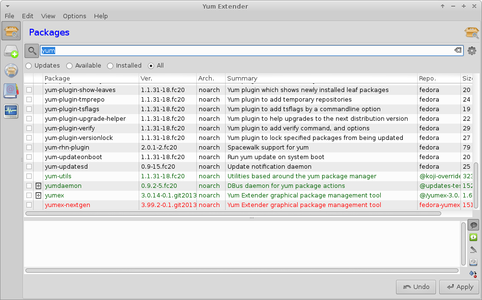Open the Edit menu
This screenshot has width=482, height=300.
point(28,16)
